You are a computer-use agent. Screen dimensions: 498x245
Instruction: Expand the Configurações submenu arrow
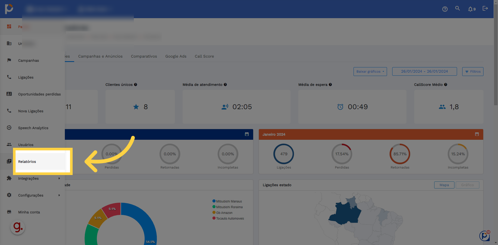(x=59, y=195)
